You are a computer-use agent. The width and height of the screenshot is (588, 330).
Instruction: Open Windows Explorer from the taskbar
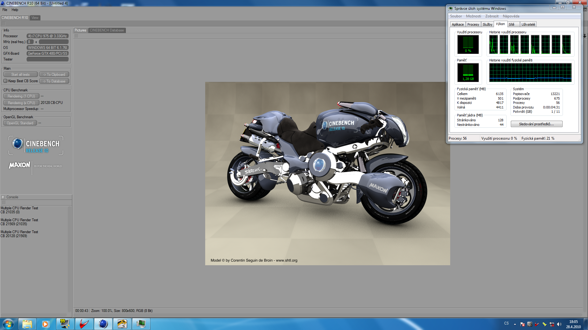point(27,324)
